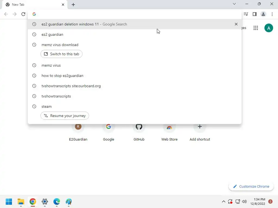Open a new tab with the plus button
Screen dimensions: 278x208
[73, 5]
